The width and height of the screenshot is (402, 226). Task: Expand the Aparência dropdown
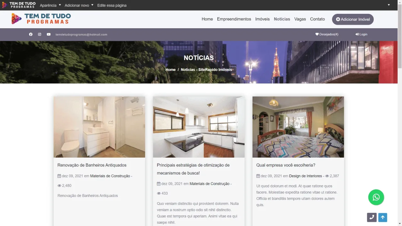[x=50, y=5]
